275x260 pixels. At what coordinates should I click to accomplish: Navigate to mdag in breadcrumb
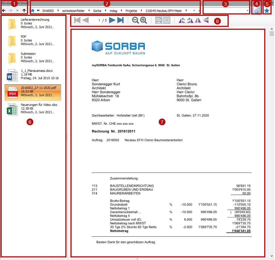(113, 11)
